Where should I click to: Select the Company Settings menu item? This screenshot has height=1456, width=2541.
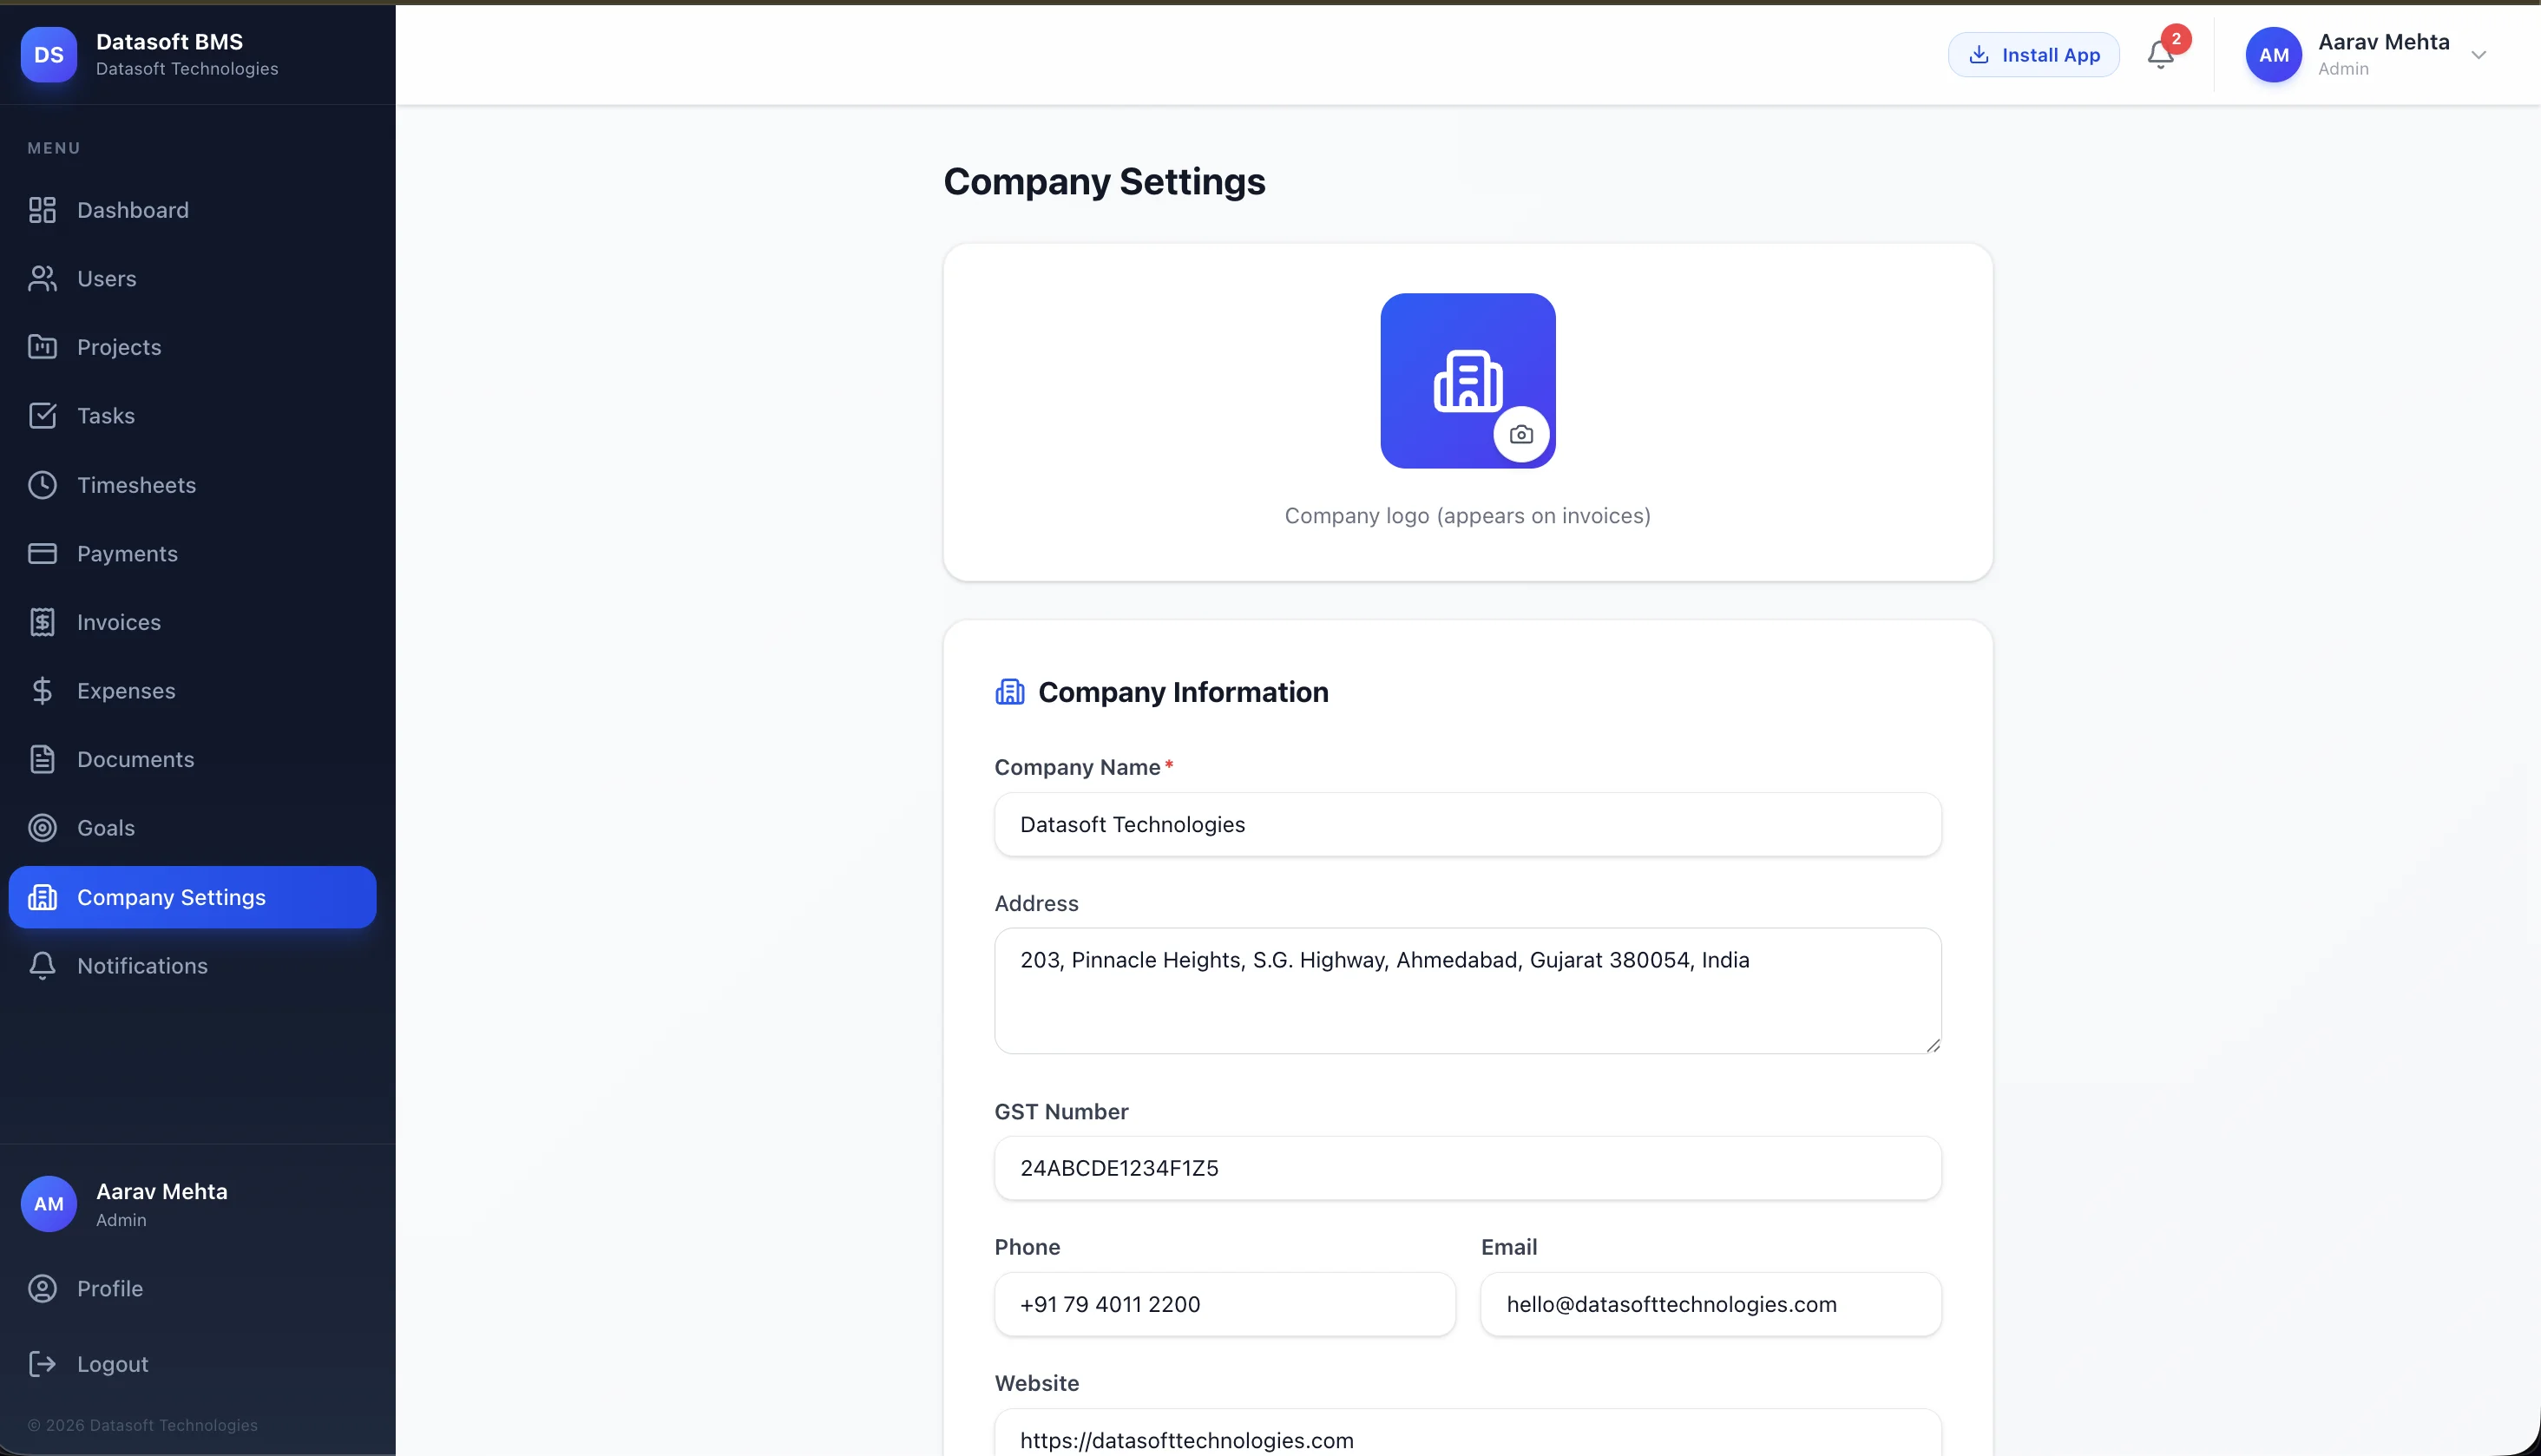[x=171, y=896]
